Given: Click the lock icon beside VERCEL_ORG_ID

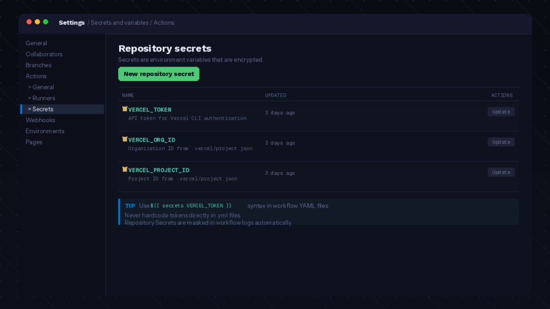Looking at the screenshot, I should pos(125,139).
